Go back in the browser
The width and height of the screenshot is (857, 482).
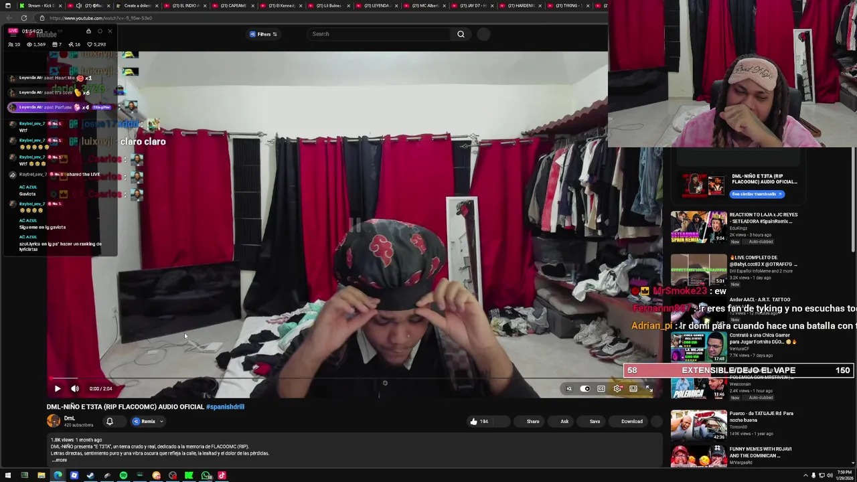coord(8,18)
